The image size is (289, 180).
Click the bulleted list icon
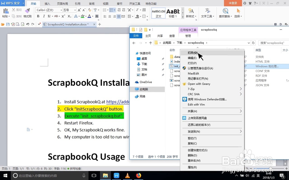(x=105, y=10)
